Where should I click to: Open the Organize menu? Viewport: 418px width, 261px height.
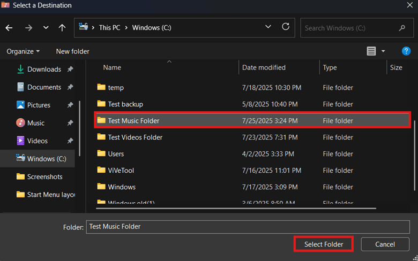[x=23, y=51]
